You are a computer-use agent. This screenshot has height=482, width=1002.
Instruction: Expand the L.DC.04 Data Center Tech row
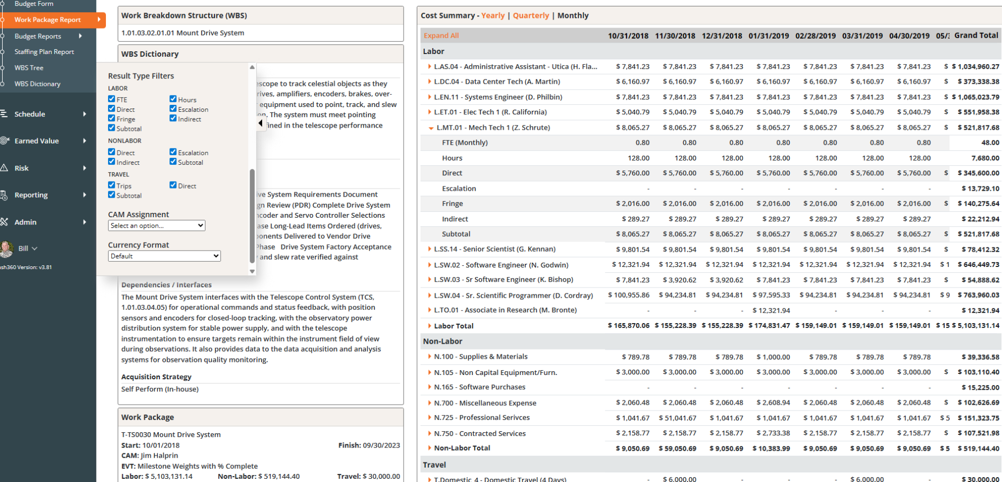[x=430, y=82]
